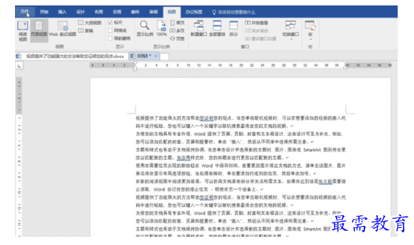This screenshot has width=414, height=245.
Task: Enable 并排查看 (View Side by Side)
Action: pyautogui.click(x=257, y=22)
